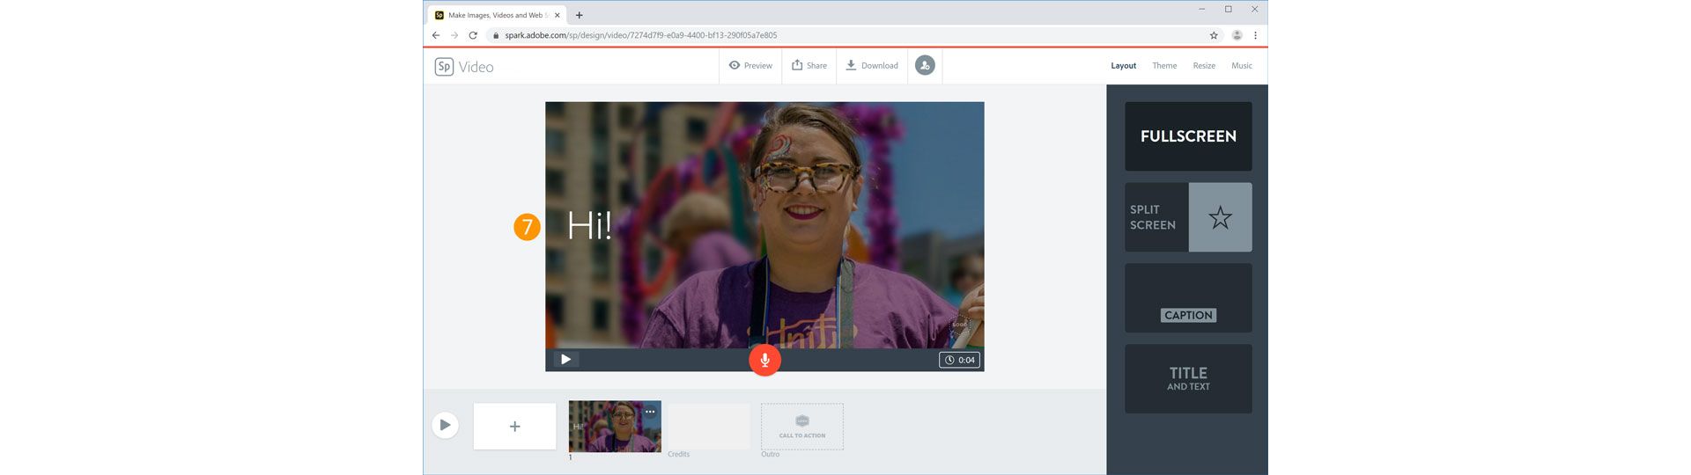
Task: Click the site lock icon
Action: 496,35
